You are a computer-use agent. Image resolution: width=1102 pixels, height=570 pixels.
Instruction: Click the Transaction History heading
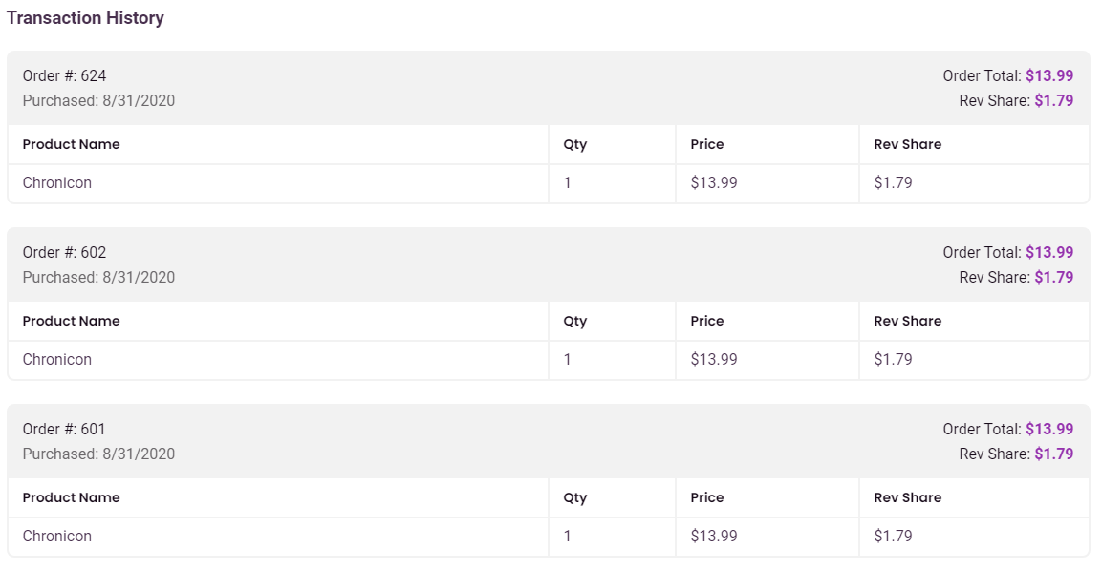85,18
